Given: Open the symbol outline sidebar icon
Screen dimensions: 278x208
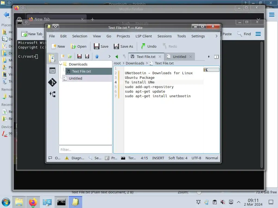Looking at the screenshot, I should coord(52,94).
